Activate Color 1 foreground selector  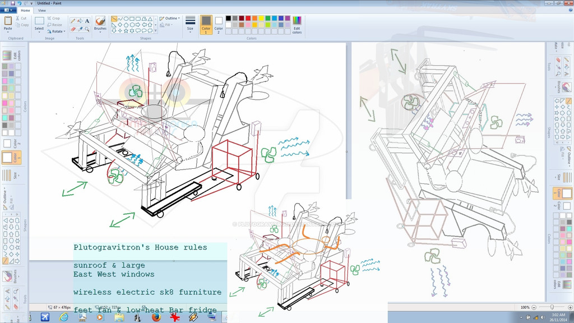coord(206,25)
